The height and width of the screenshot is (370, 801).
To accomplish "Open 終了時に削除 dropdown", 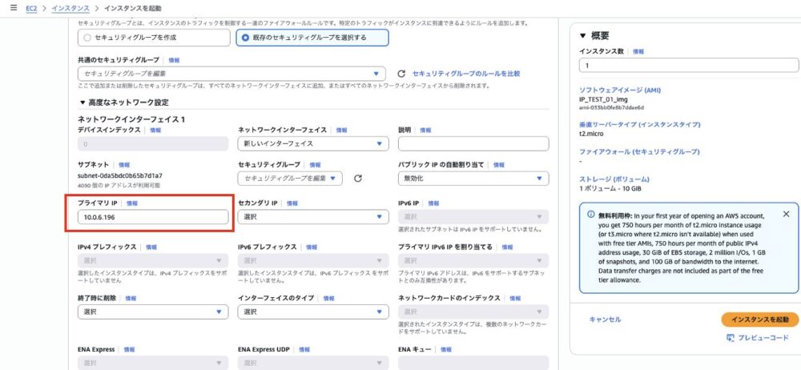I will tap(152, 312).
